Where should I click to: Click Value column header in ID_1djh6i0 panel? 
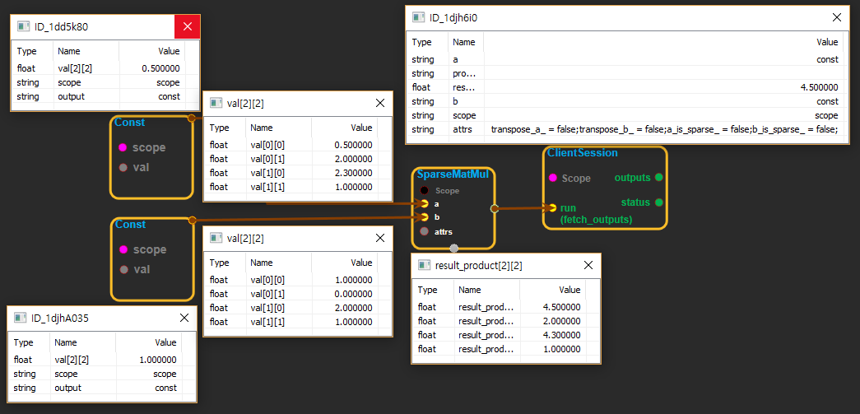[826, 42]
